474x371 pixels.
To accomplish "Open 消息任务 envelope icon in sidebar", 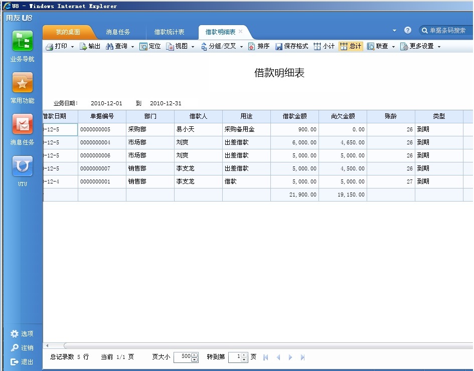I will pos(23,124).
